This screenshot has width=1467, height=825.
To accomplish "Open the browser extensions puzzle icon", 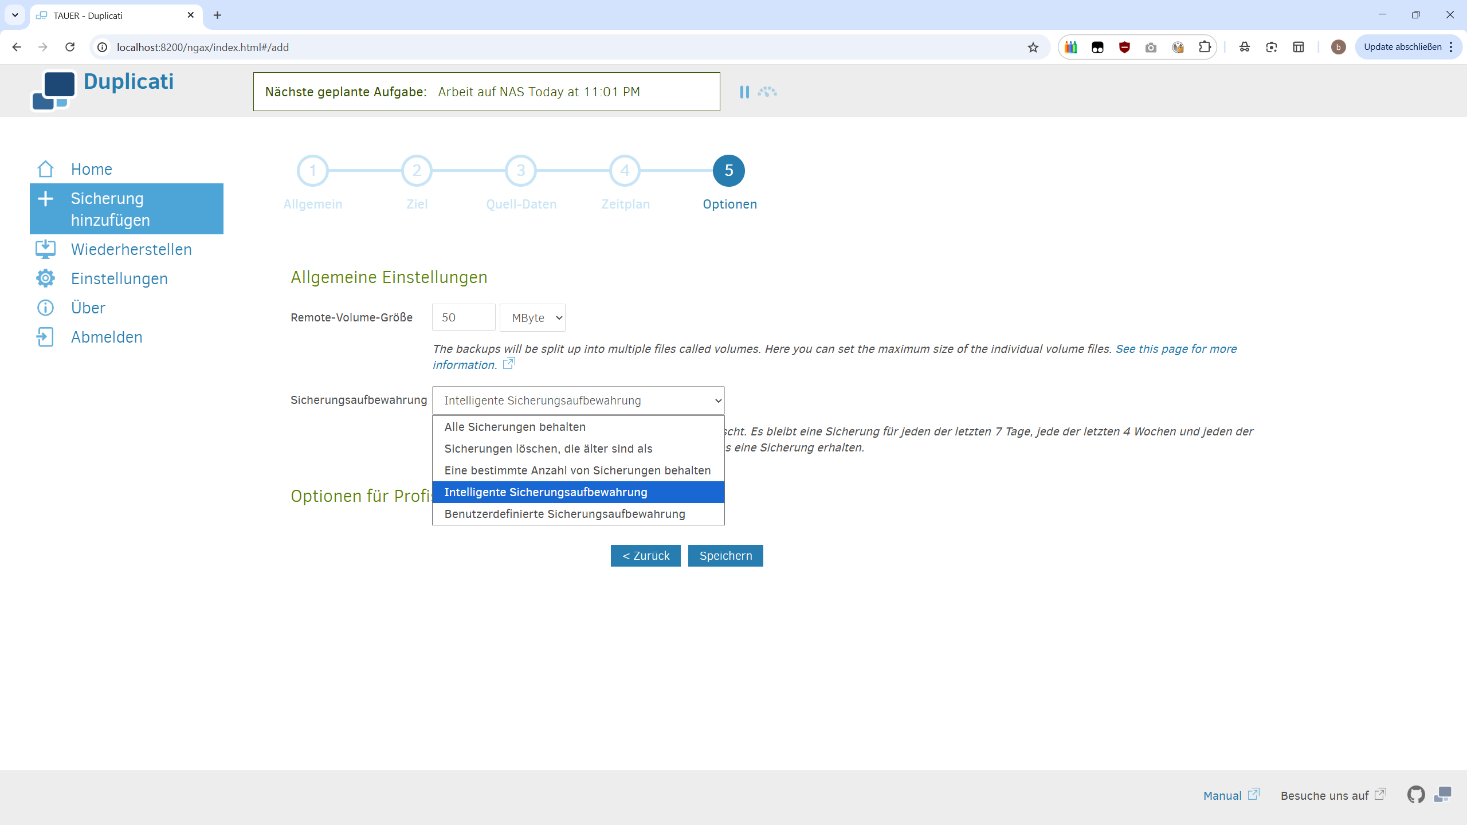I will (1205, 47).
